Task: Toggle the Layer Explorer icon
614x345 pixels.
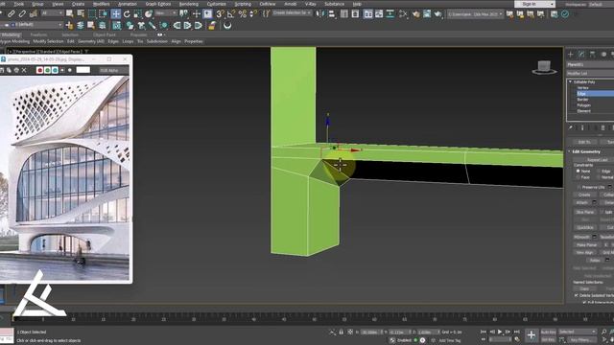Action: click(355, 14)
